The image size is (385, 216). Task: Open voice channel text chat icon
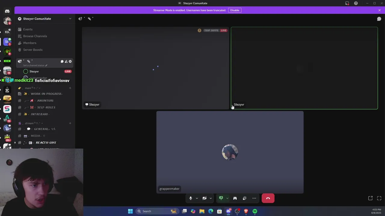62,61
